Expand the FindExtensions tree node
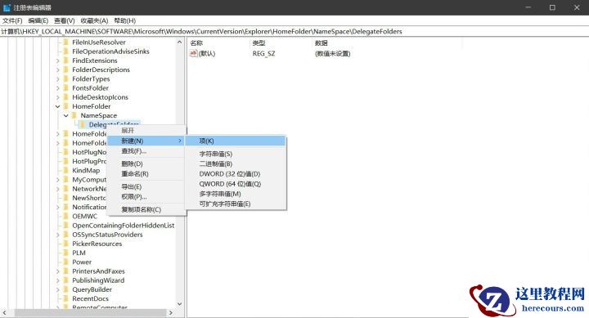This screenshot has width=589, height=318. click(57, 60)
